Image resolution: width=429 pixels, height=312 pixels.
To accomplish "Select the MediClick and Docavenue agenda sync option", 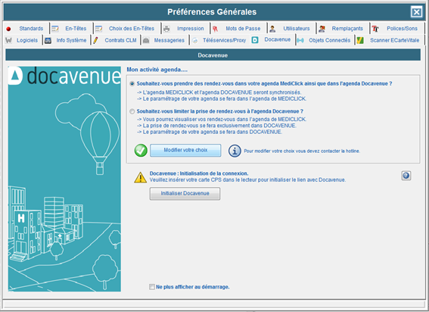I will coord(132,83).
